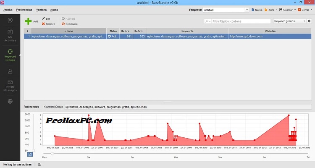Click the http://www.uptodown.com website cell
The height and width of the screenshot is (168, 315).
pos(270,37)
